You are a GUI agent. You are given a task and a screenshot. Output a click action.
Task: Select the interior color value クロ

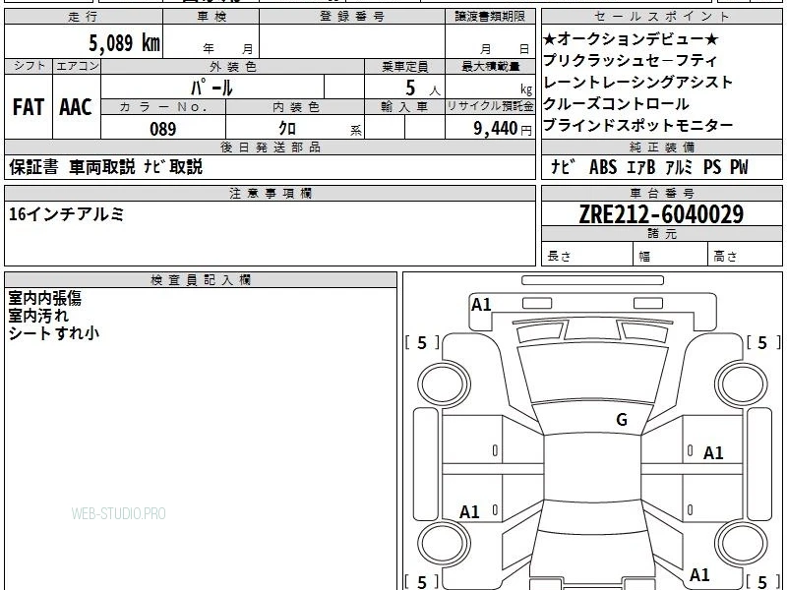point(287,129)
